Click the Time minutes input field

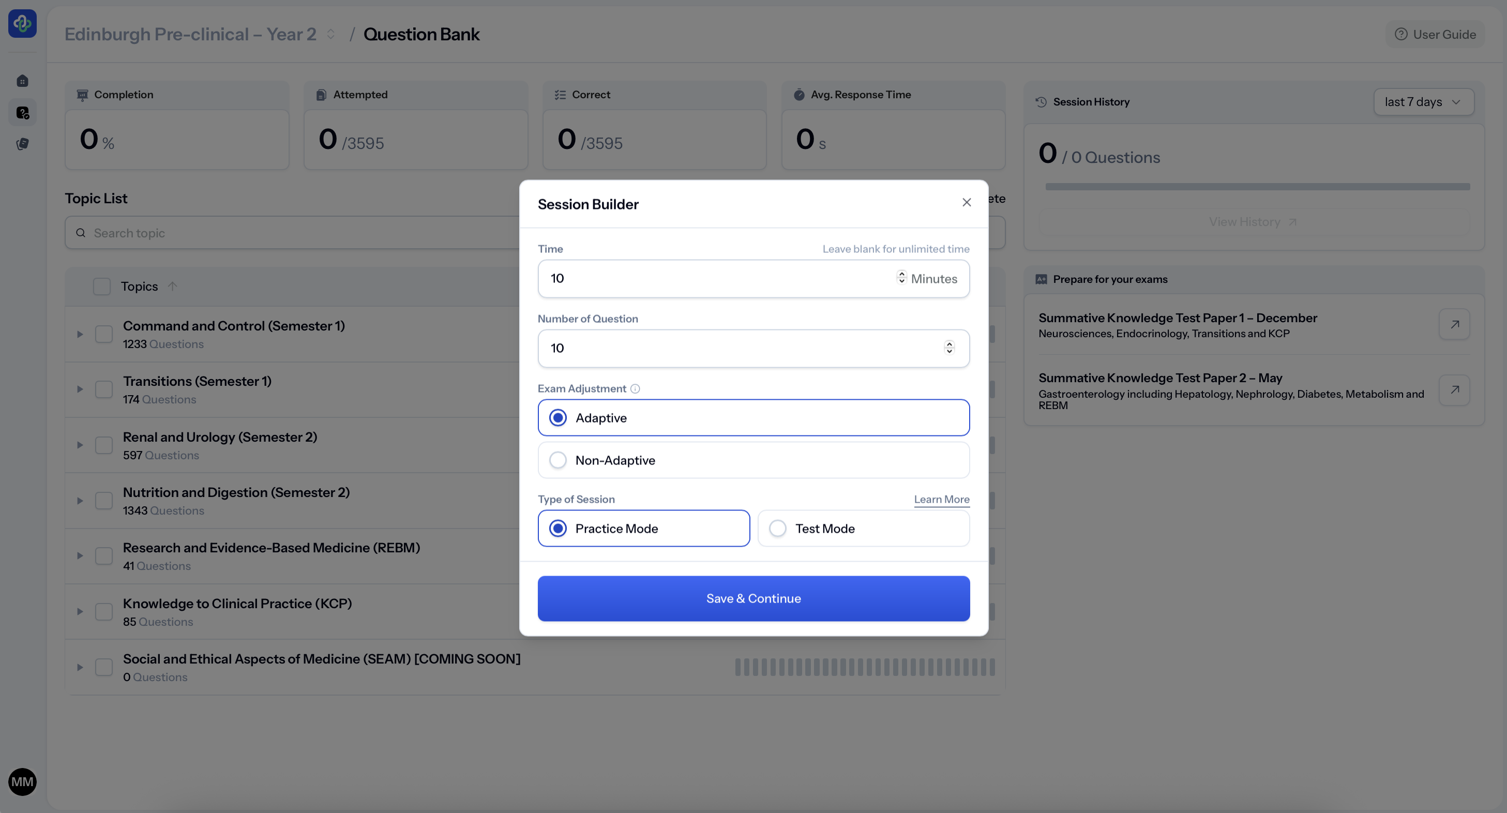click(x=714, y=278)
